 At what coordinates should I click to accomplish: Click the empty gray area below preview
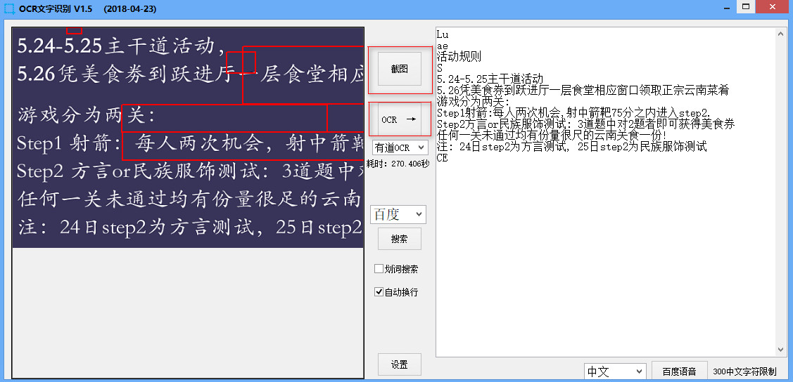188,312
